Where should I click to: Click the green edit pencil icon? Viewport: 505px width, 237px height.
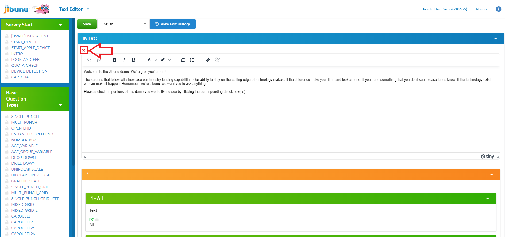pyautogui.click(x=91, y=219)
